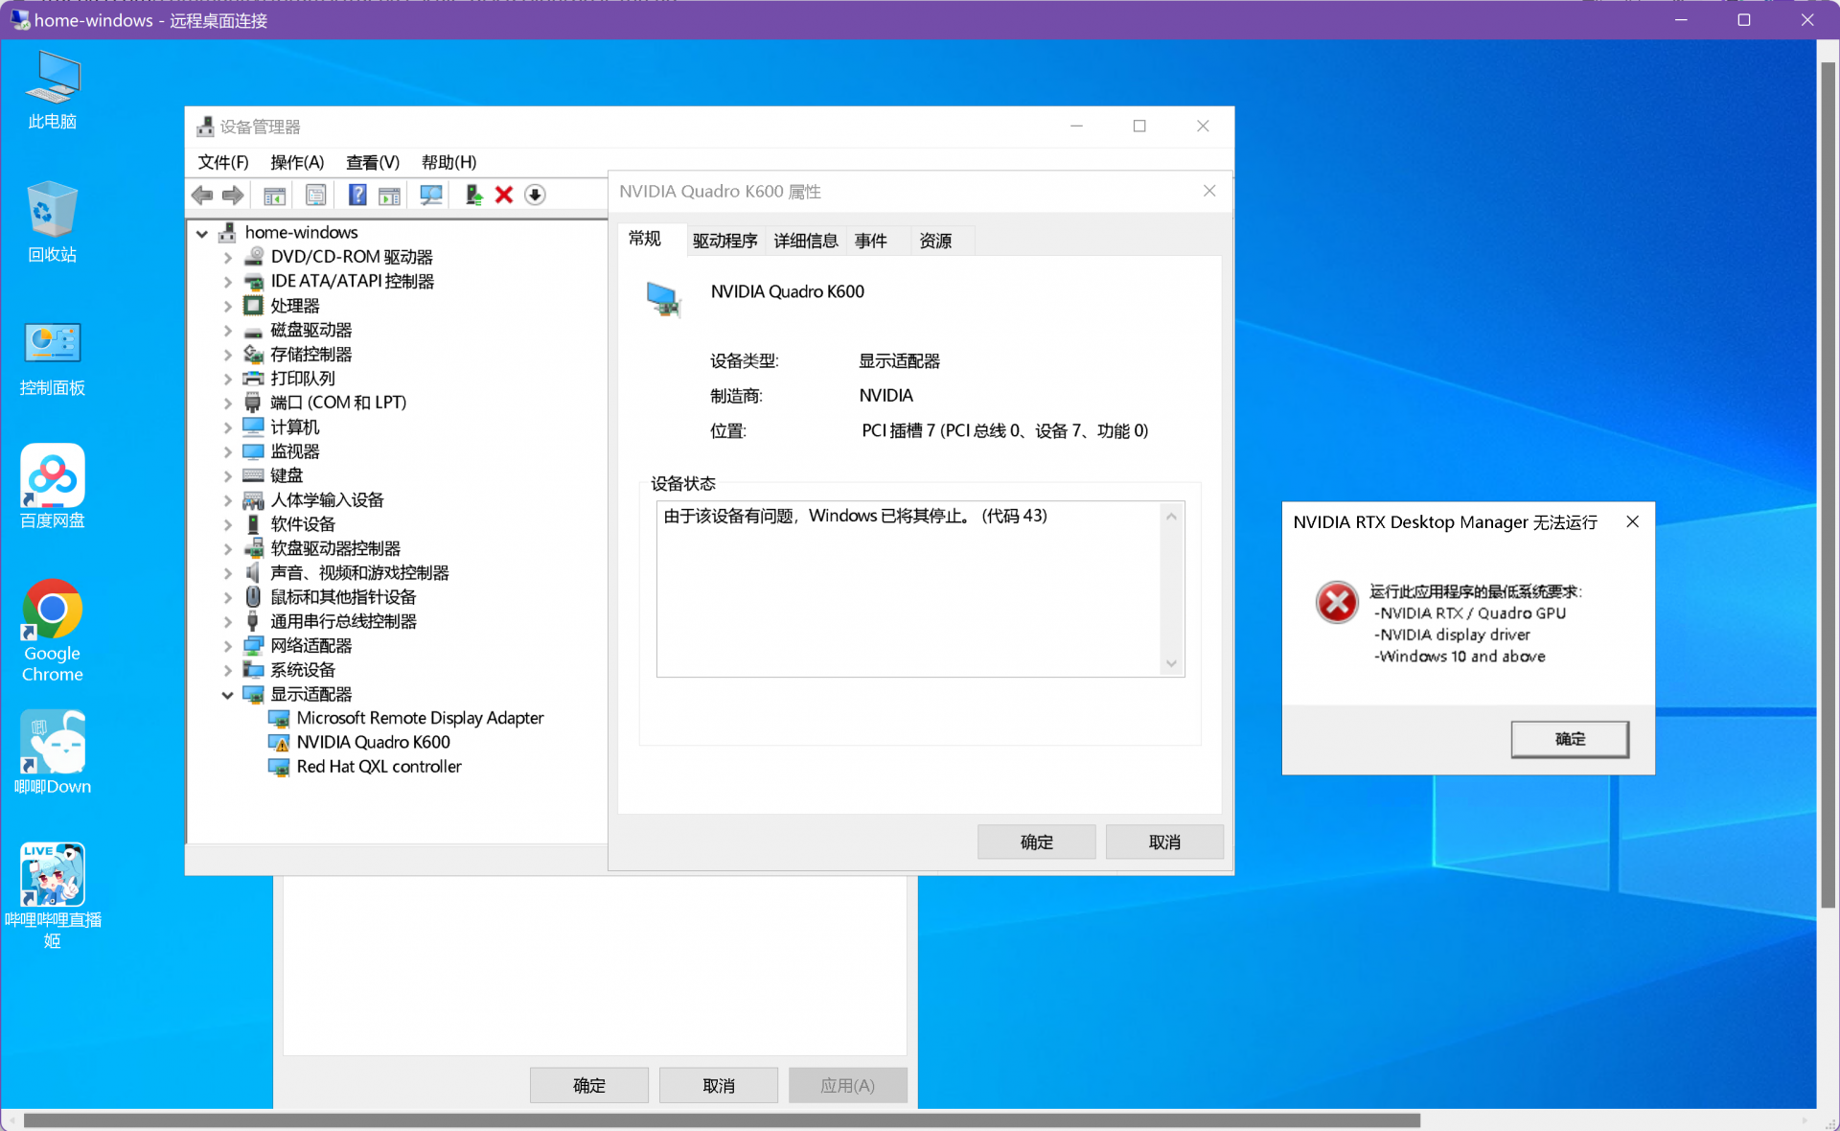Select Microsoft Remote Display Adapter in tree
The image size is (1840, 1131).
(420, 718)
